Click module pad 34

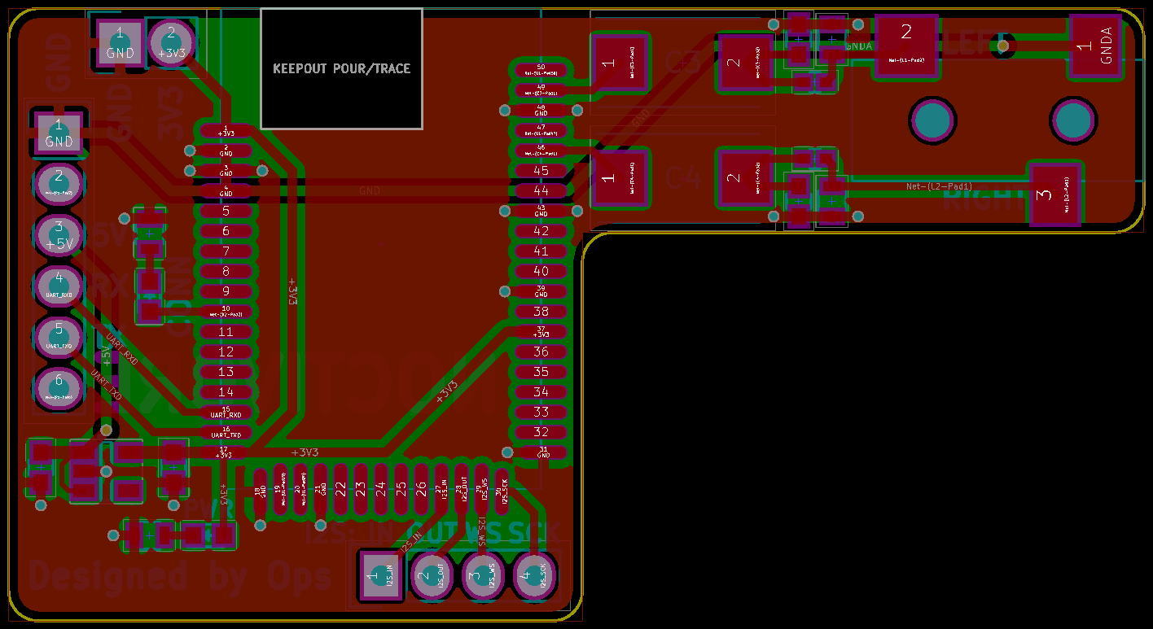[541, 392]
